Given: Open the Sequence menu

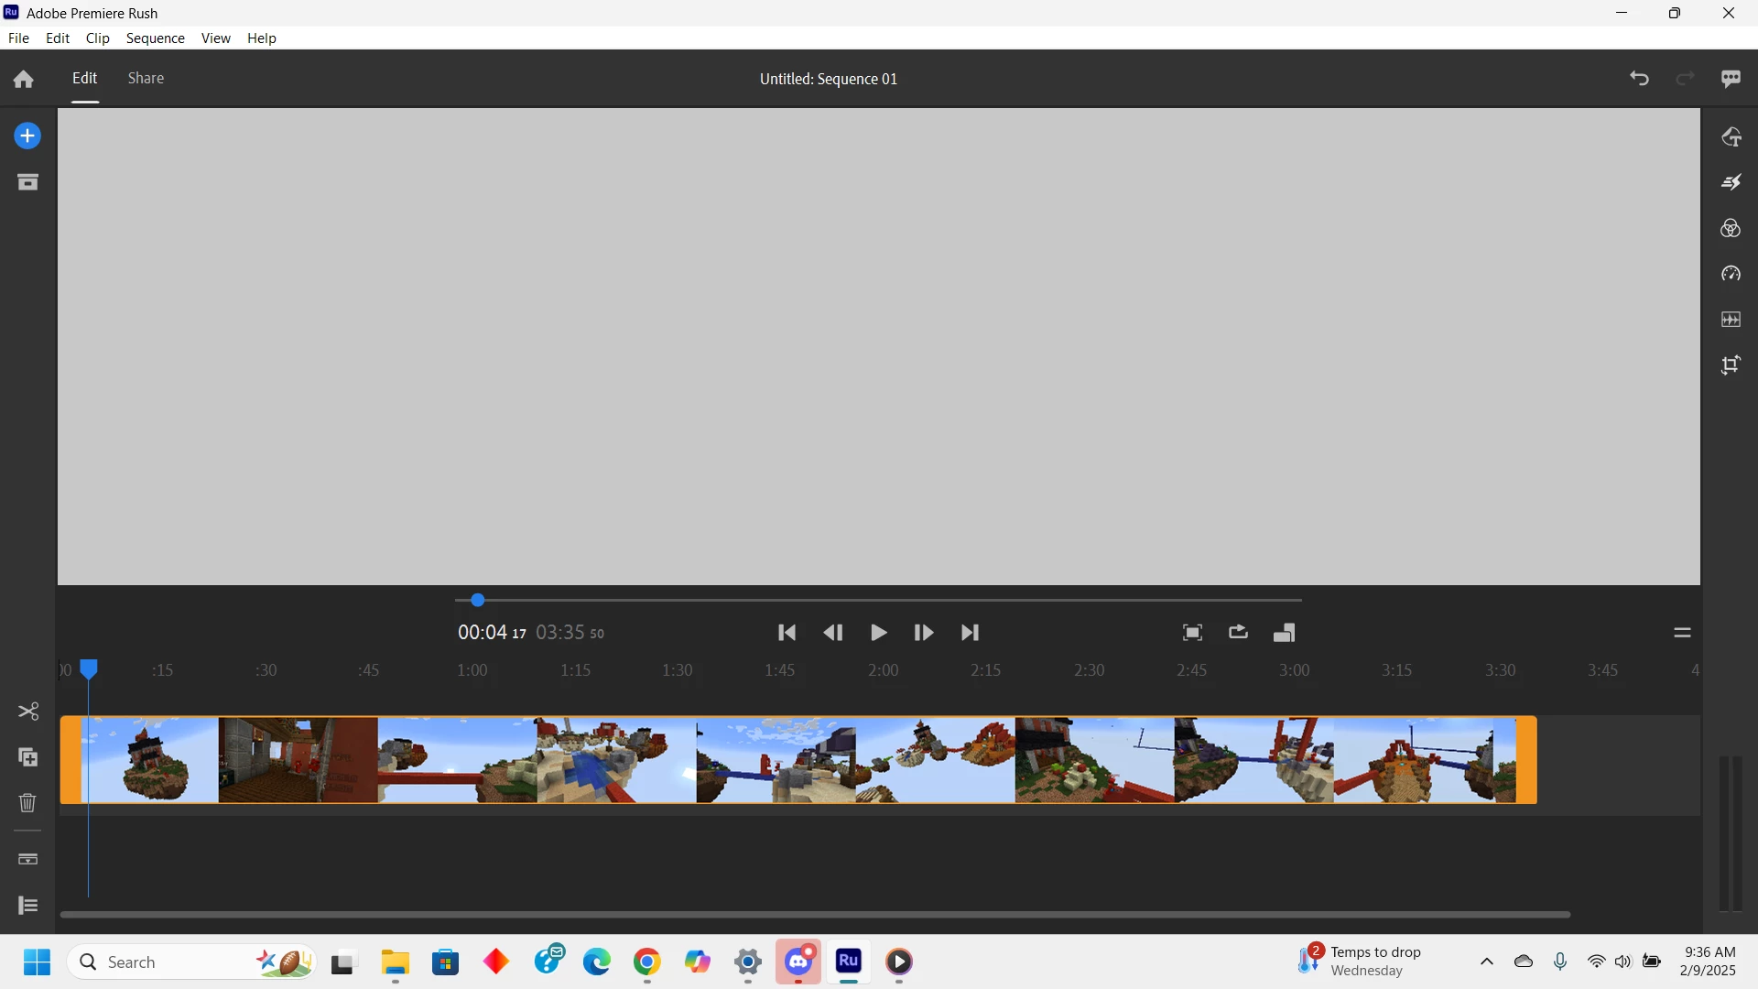Looking at the screenshot, I should click(155, 38).
